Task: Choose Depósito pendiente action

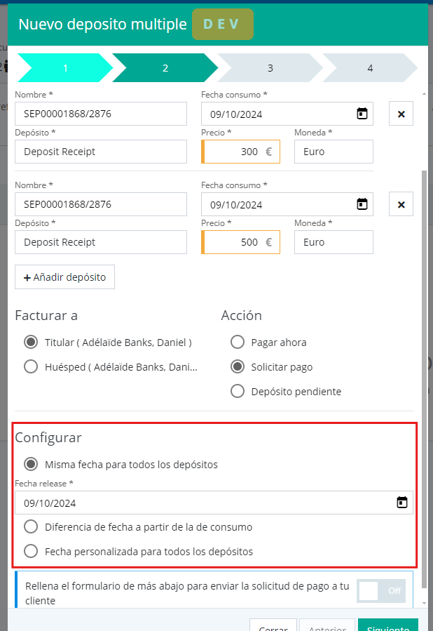Action: [x=238, y=391]
